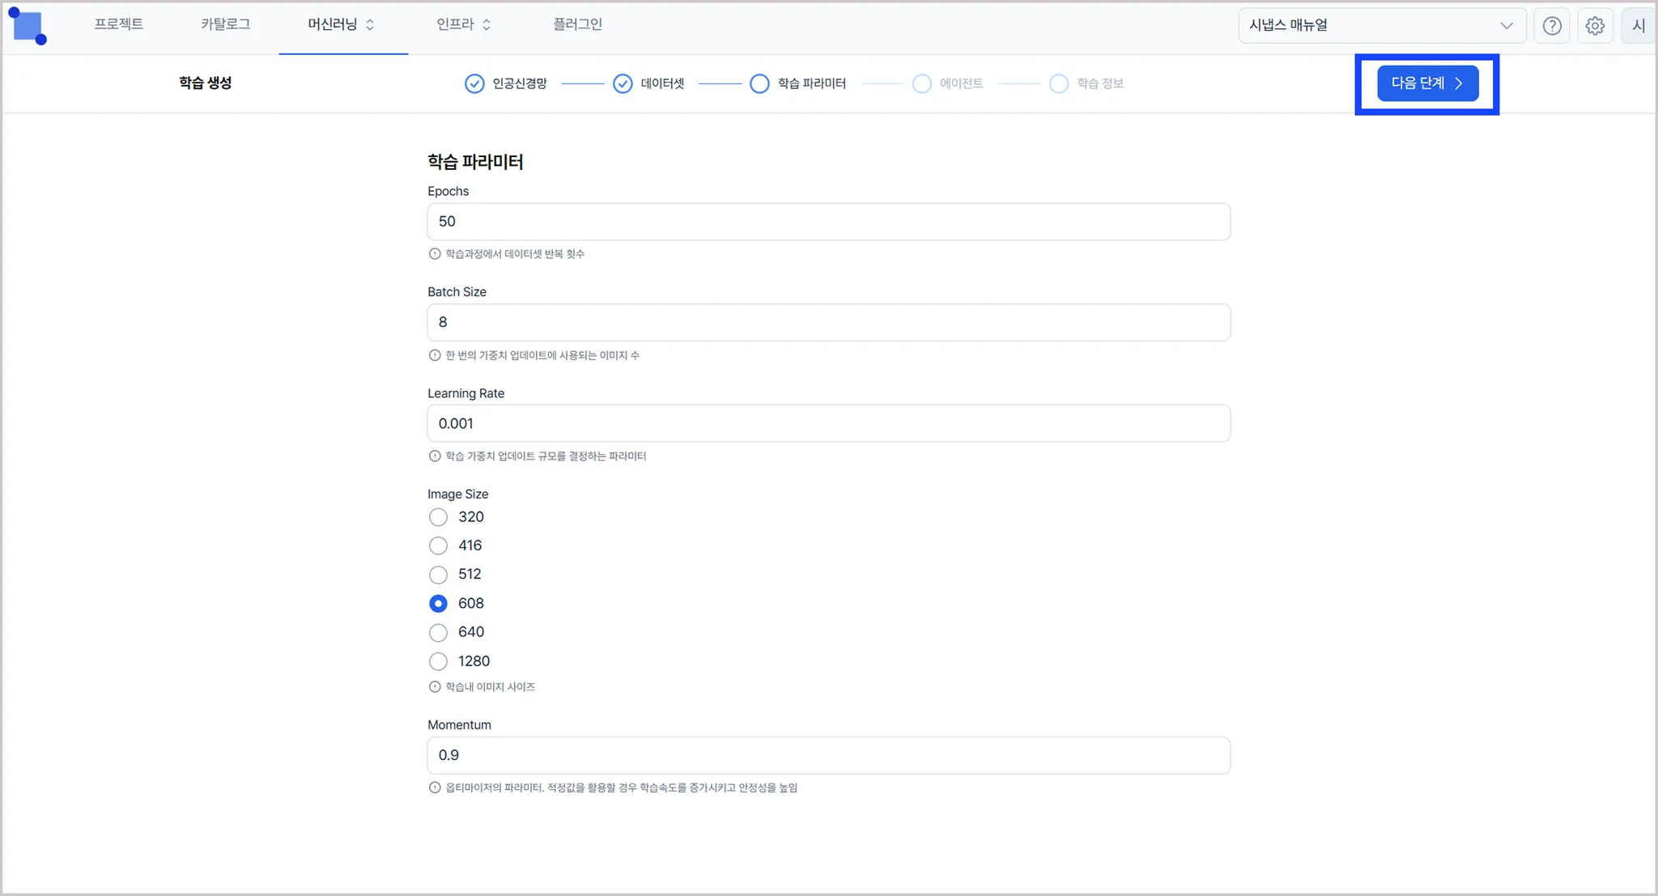The width and height of the screenshot is (1658, 896).
Task: Open the 플러그인 navigation link
Action: 577,25
